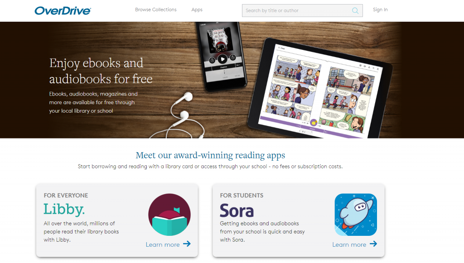Image resolution: width=464 pixels, height=263 pixels.
Task: Open Libby's Learn more link
Action: coord(163,245)
